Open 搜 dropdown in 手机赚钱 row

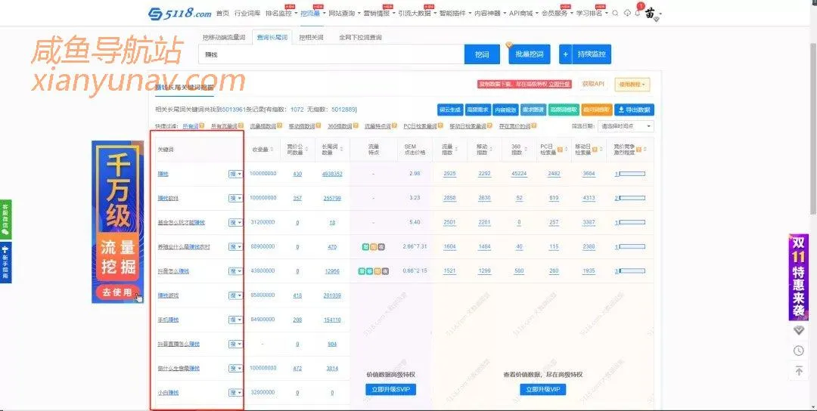tap(235, 320)
